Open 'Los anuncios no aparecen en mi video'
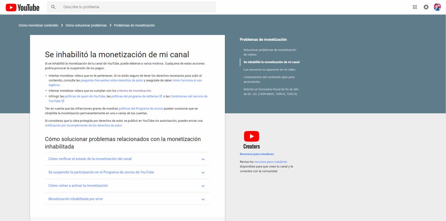 (x=269, y=70)
